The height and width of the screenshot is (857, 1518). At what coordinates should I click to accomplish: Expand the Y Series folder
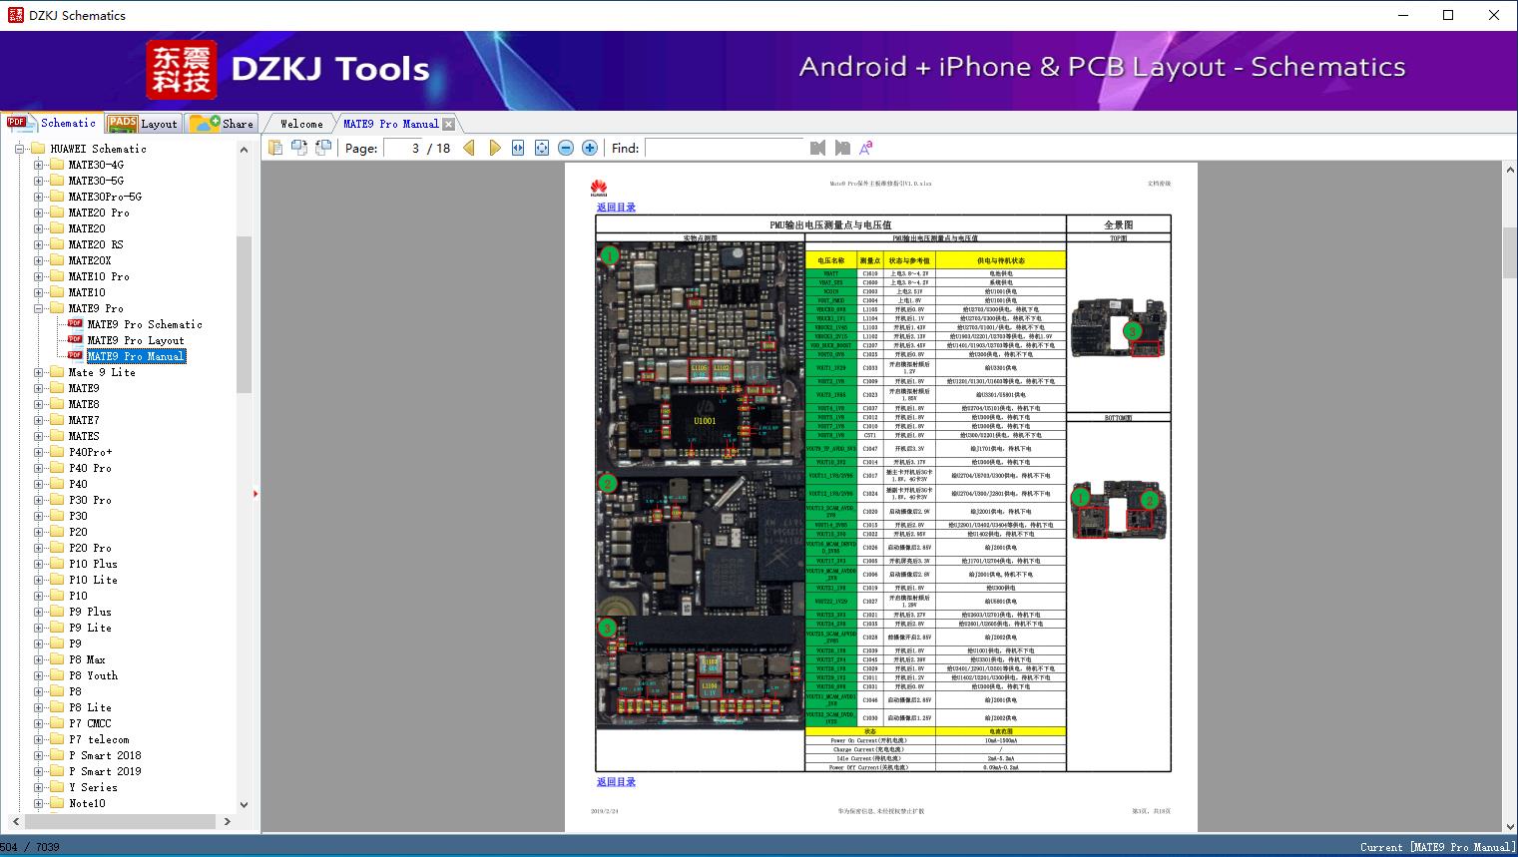[x=38, y=787]
